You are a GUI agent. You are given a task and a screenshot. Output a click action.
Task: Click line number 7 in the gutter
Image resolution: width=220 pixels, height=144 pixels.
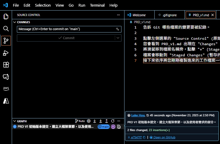135,61
